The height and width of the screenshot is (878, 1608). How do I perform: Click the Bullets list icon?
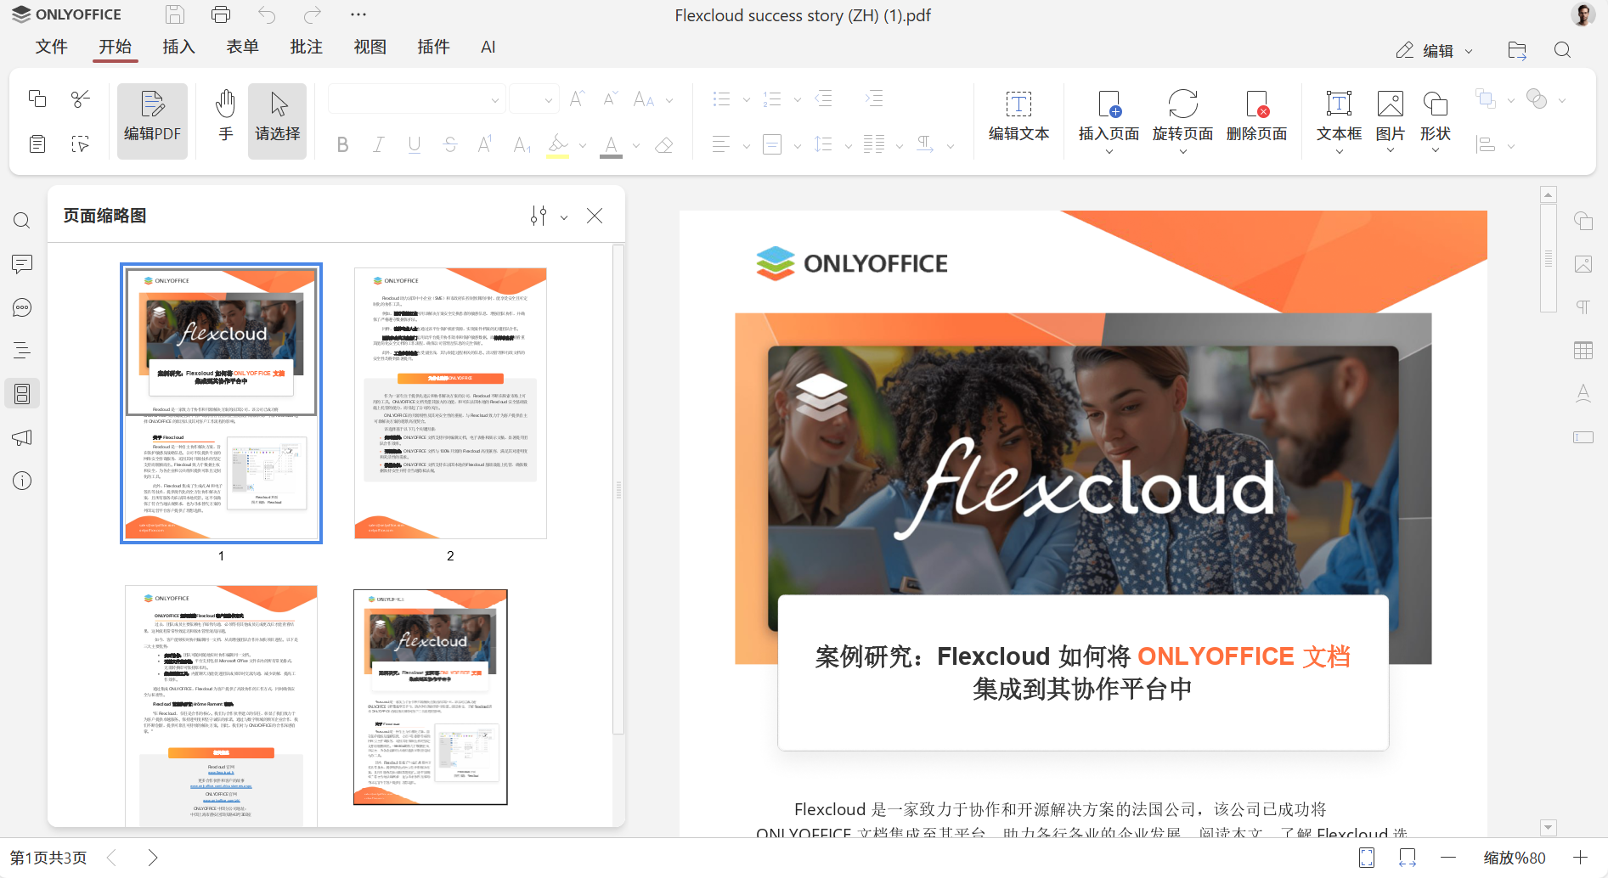click(x=722, y=99)
